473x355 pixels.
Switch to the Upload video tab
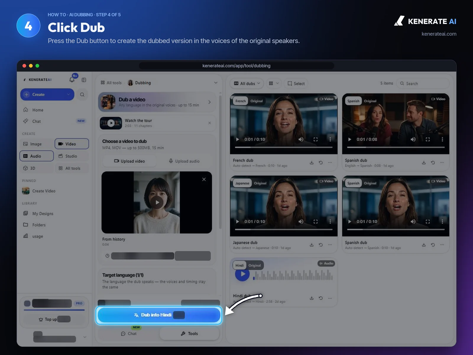pyautogui.click(x=129, y=161)
